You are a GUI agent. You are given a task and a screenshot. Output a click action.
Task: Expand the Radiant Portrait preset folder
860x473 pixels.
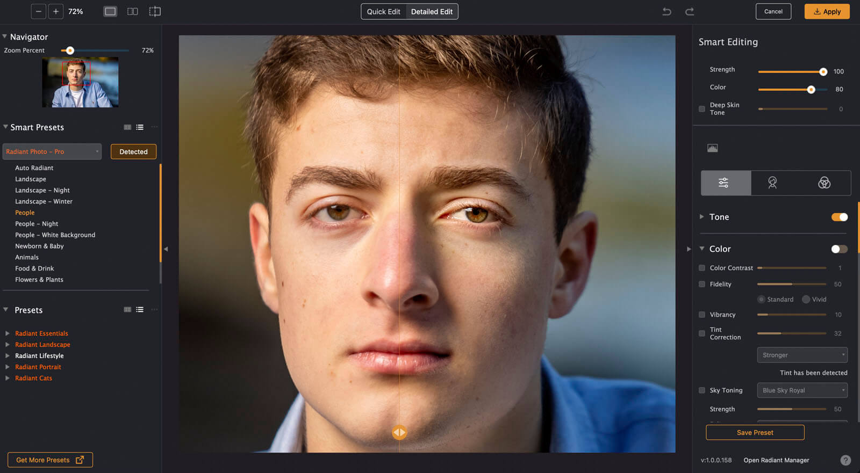pos(8,367)
